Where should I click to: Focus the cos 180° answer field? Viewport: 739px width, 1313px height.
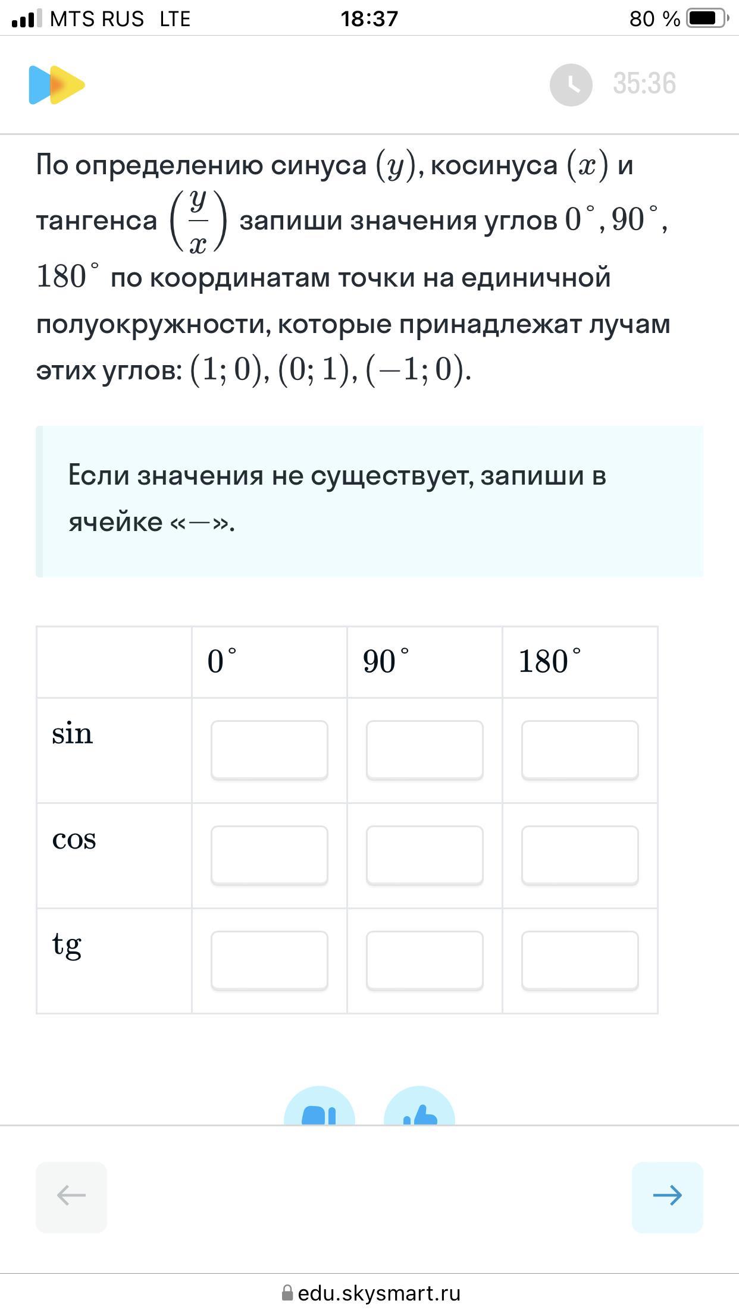pyautogui.click(x=580, y=855)
